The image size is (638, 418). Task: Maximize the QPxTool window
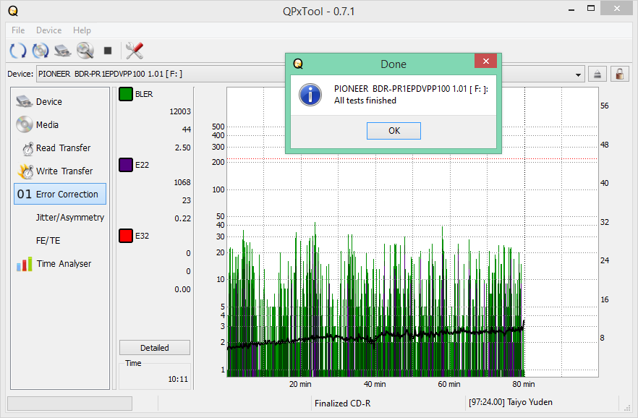(591, 8)
